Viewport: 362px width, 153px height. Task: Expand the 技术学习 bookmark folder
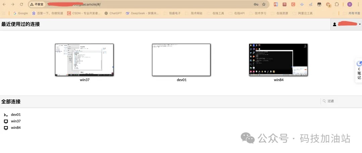[x=257, y=13]
